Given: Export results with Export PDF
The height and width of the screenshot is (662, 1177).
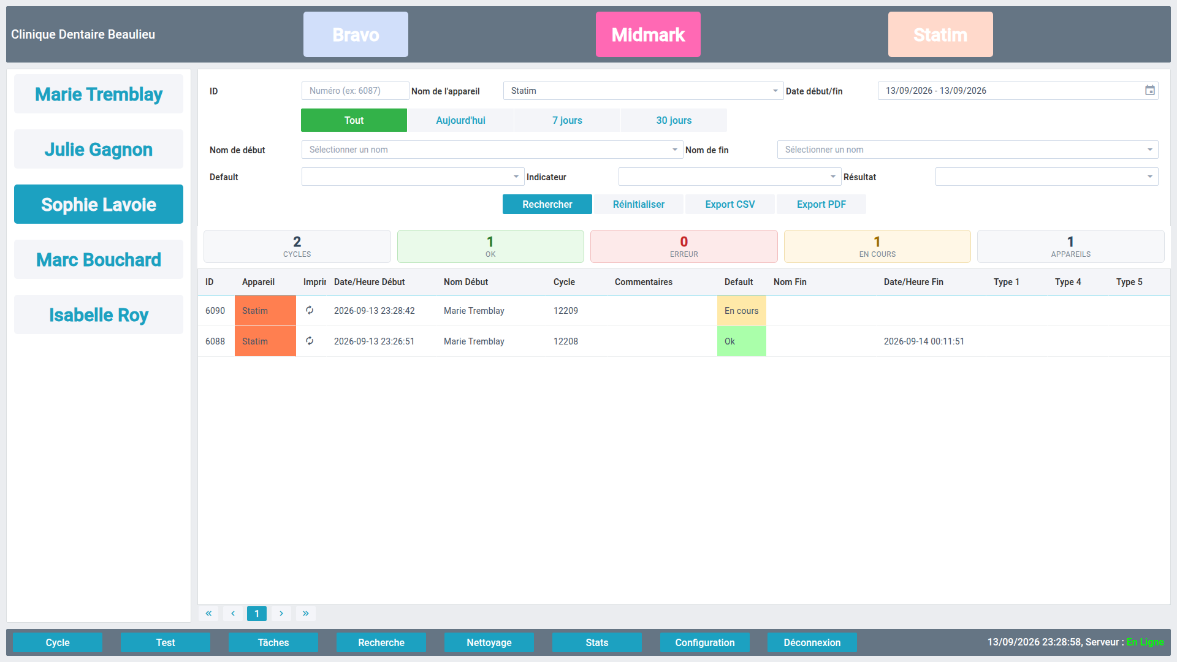Looking at the screenshot, I should pyautogui.click(x=821, y=204).
